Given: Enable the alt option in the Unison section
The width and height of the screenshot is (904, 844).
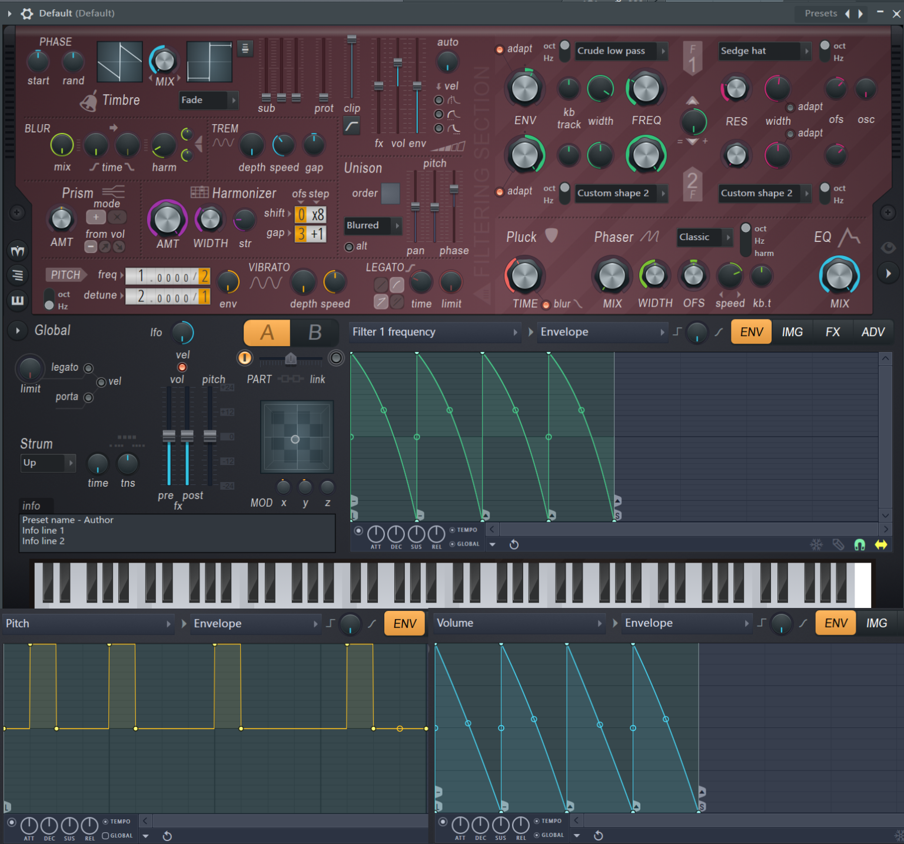Looking at the screenshot, I should point(350,247).
